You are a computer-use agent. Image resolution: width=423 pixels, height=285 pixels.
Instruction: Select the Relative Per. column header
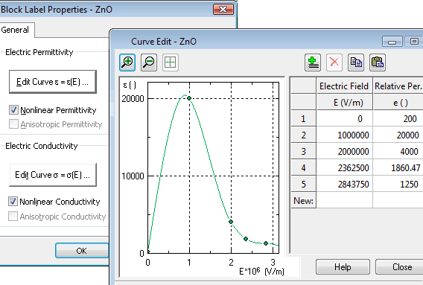398,86
